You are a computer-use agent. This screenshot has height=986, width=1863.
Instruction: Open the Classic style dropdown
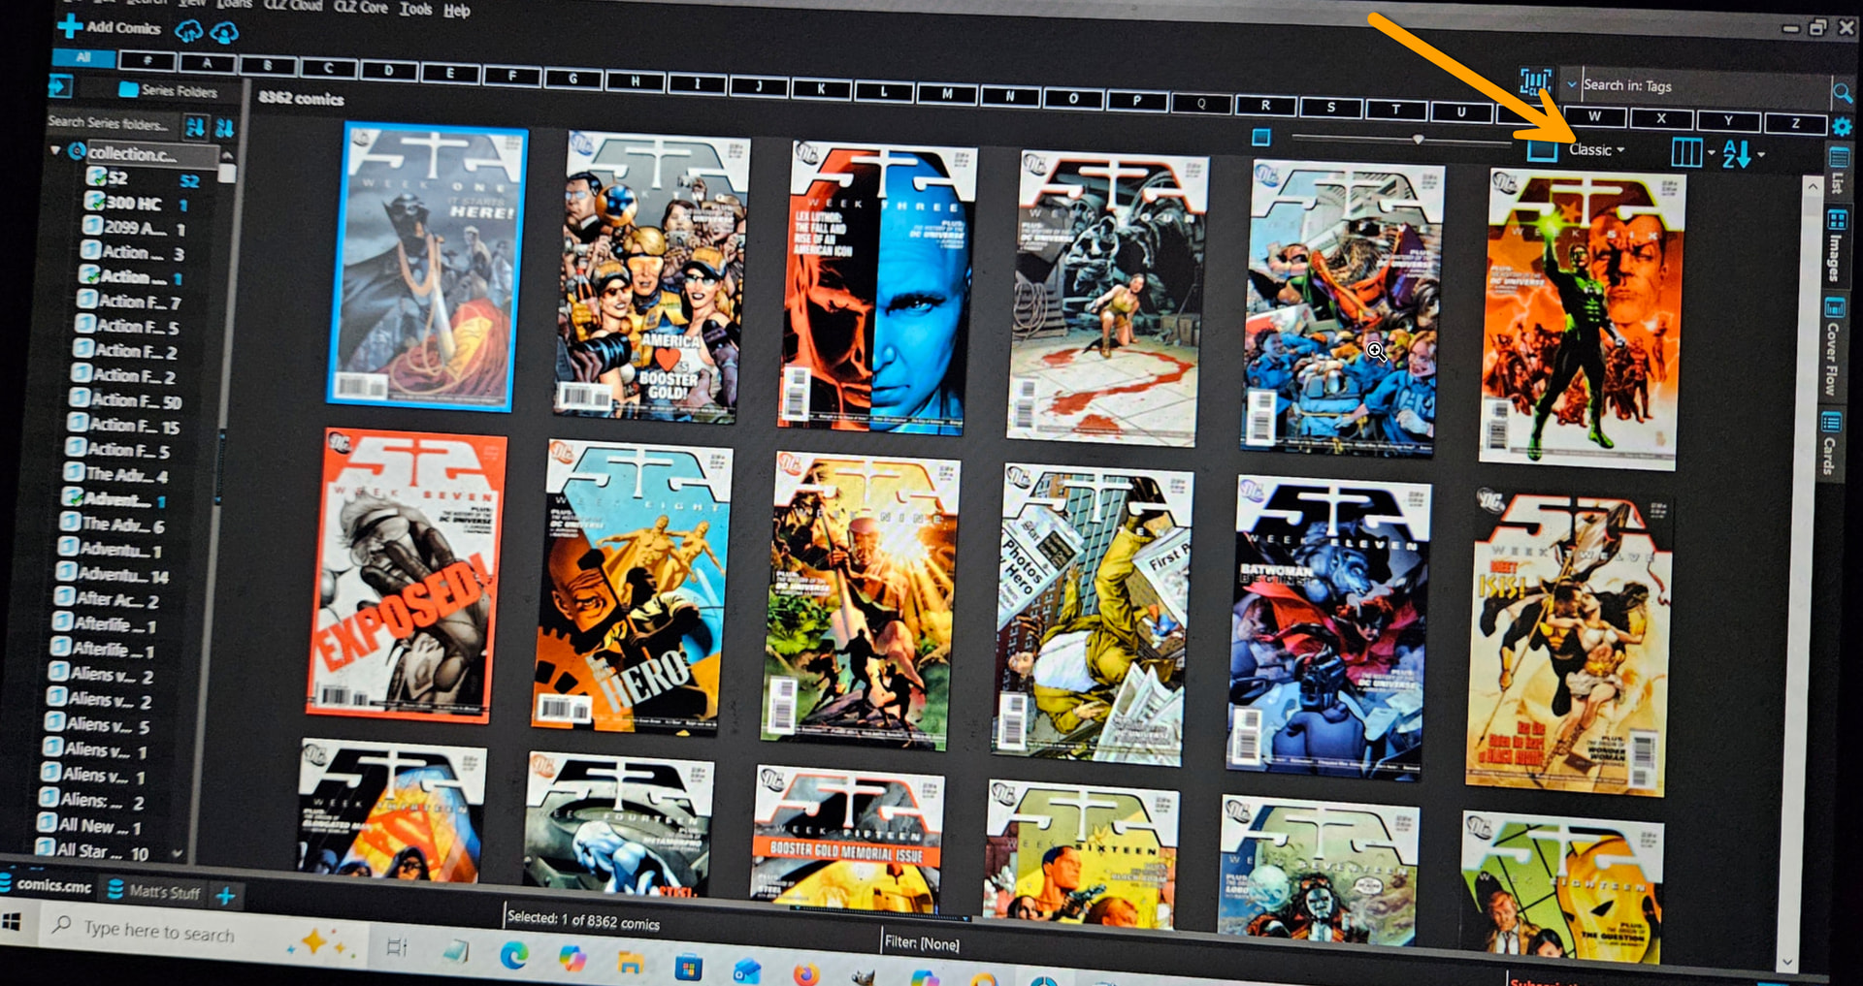pos(1596,149)
